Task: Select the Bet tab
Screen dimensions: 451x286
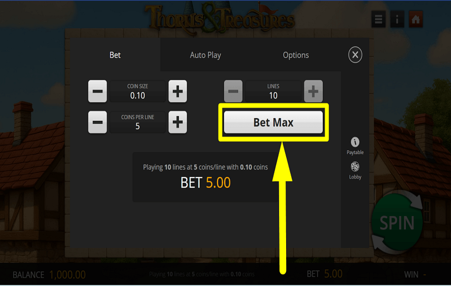Action: (x=115, y=55)
